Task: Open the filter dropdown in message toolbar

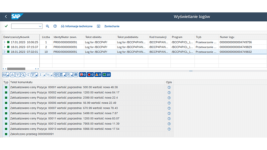Action: (36, 74)
